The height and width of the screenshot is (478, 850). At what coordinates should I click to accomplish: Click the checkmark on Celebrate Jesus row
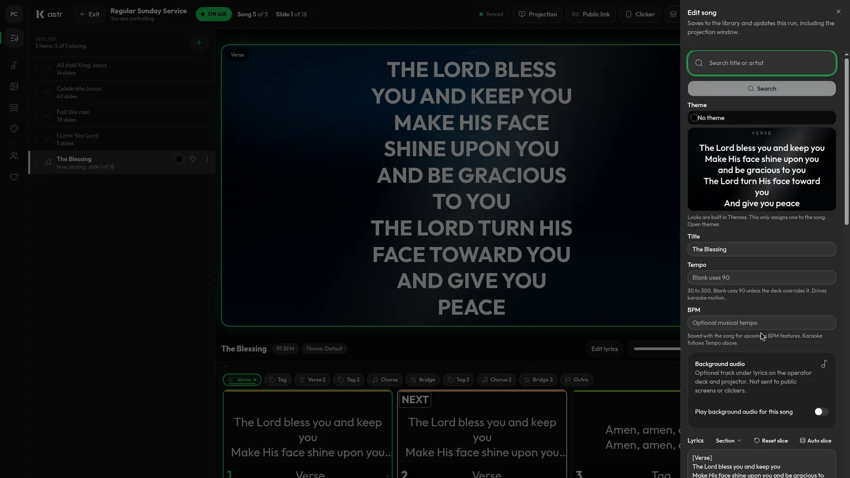[47, 92]
